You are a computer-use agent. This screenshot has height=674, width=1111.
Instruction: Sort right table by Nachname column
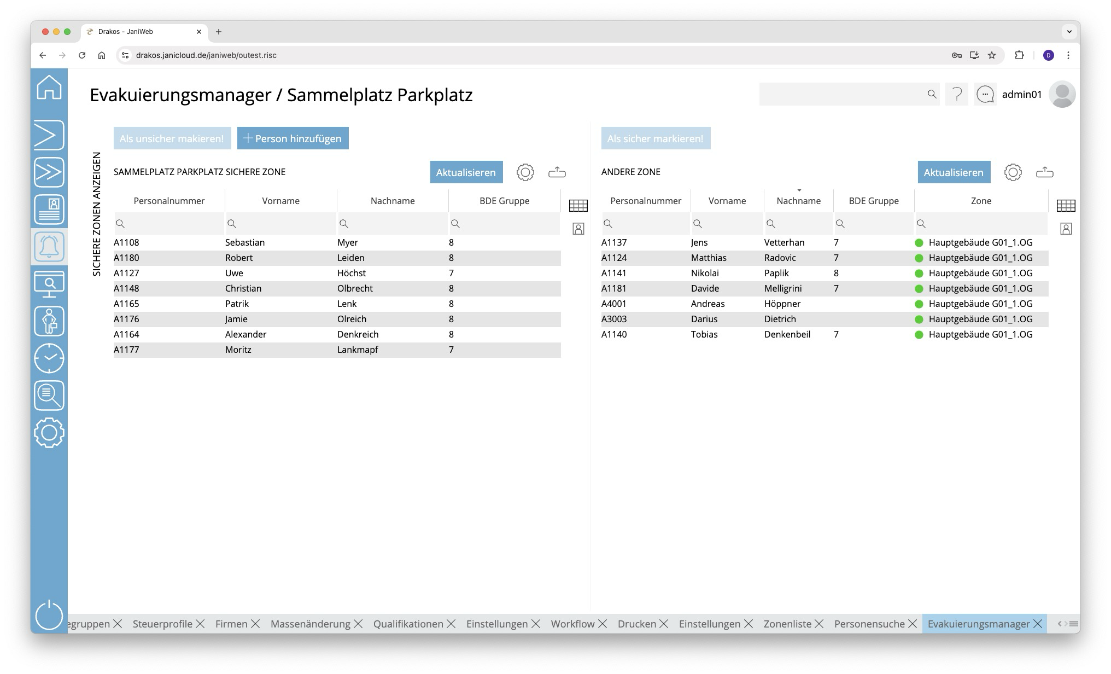pos(798,201)
